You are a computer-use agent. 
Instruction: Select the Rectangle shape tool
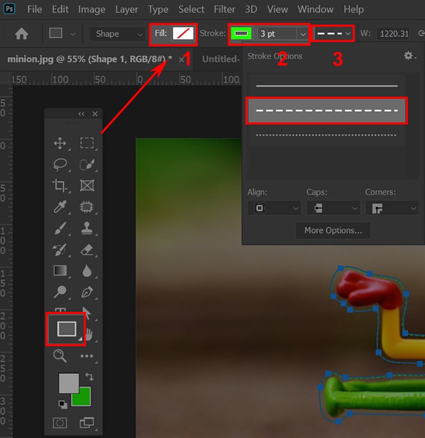coord(66,329)
